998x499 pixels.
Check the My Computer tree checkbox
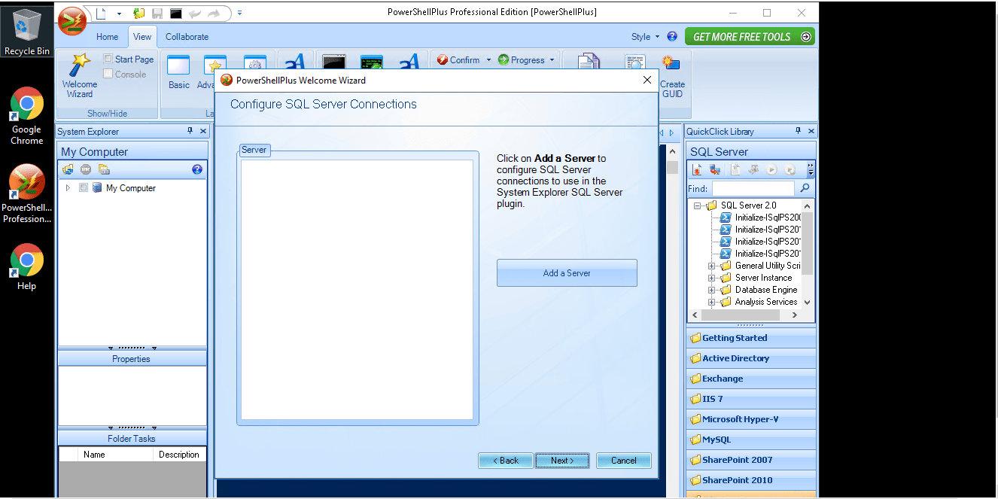click(84, 188)
